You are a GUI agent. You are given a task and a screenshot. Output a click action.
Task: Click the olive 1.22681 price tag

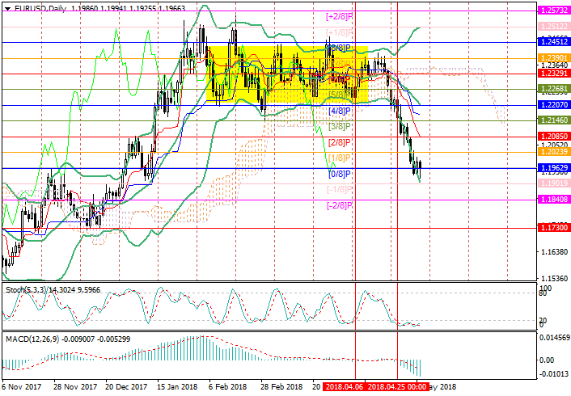click(x=554, y=89)
